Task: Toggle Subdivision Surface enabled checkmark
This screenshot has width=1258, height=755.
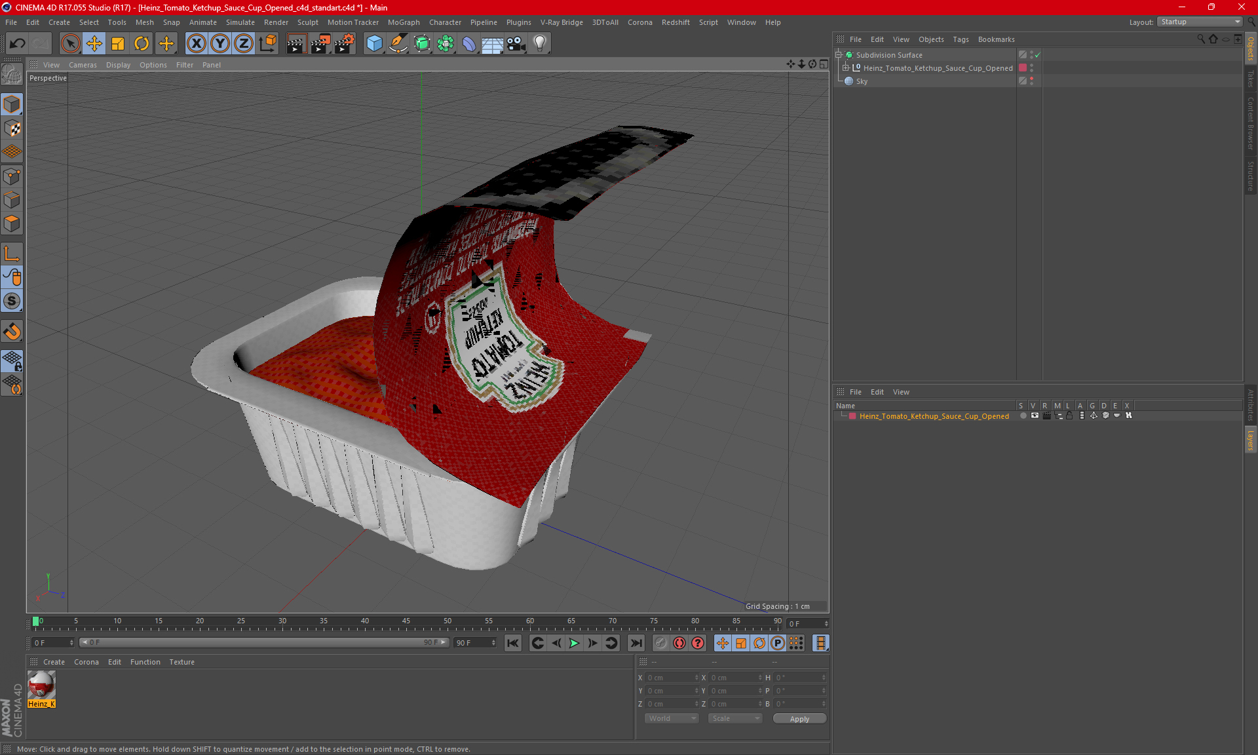Action: 1037,55
